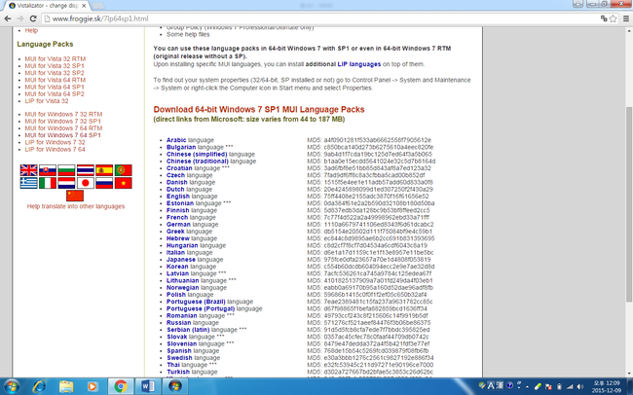Open MUI for Vista 64 SP1

(x=55, y=87)
